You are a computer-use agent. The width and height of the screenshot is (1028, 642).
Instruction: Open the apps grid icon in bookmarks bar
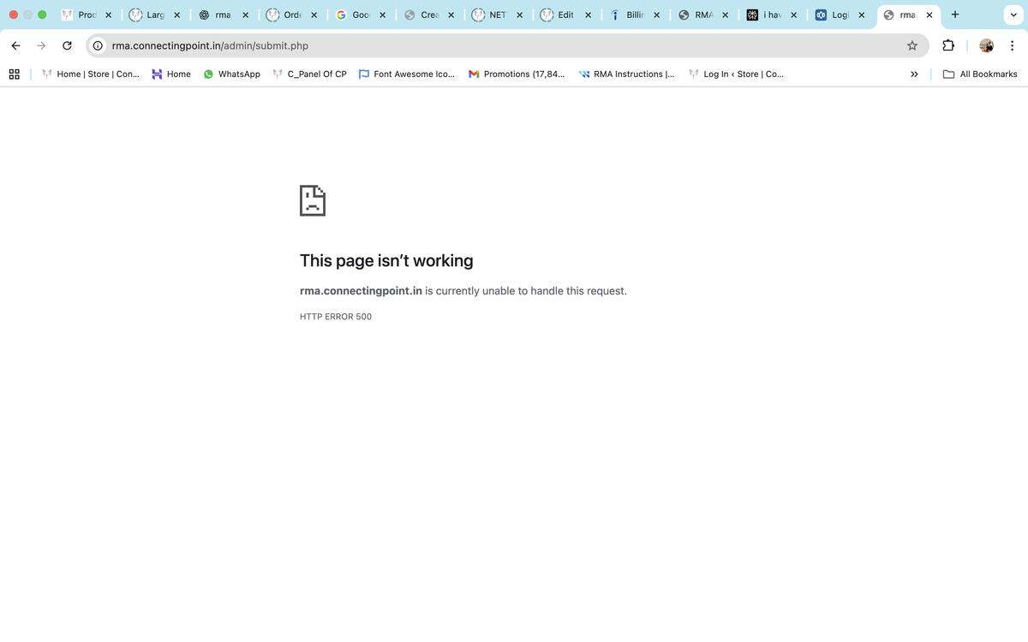tap(15, 74)
